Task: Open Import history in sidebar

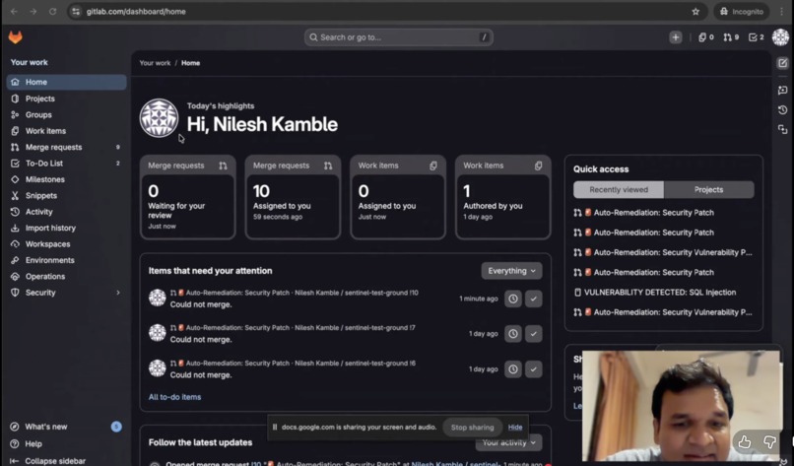Action: coord(66,228)
